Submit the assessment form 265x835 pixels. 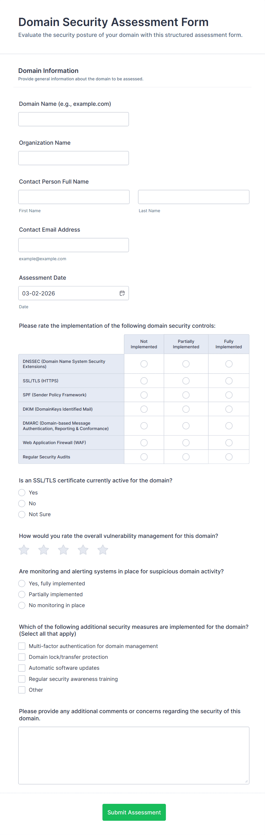[x=134, y=812]
